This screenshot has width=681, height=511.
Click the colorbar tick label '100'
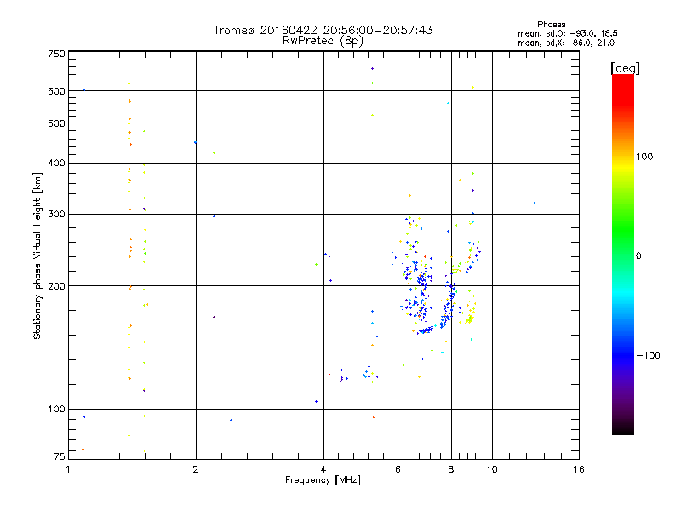pos(644,157)
